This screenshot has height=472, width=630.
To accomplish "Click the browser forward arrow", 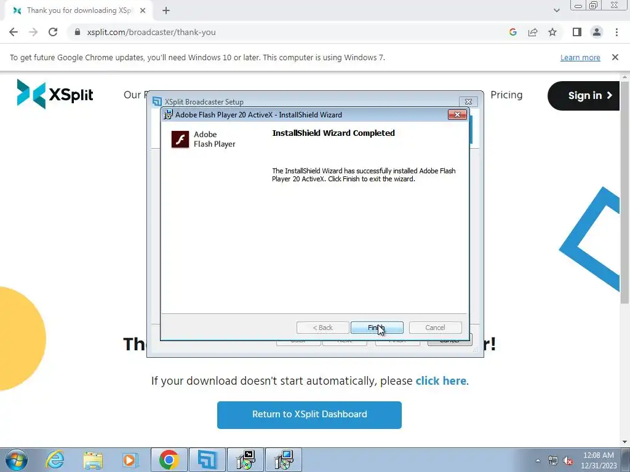I will pos(33,32).
